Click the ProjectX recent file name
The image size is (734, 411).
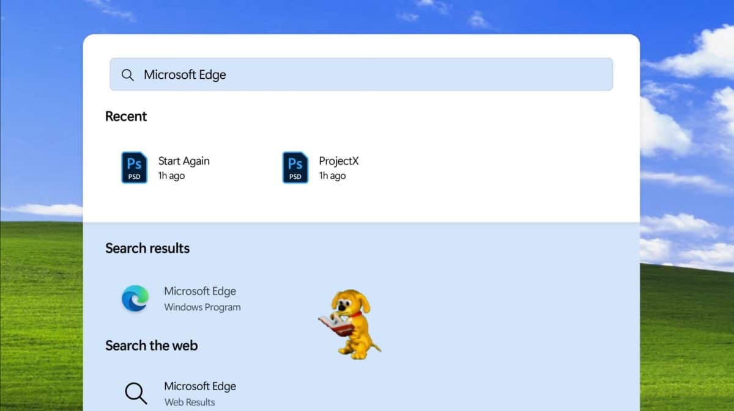click(x=339, y=161)
